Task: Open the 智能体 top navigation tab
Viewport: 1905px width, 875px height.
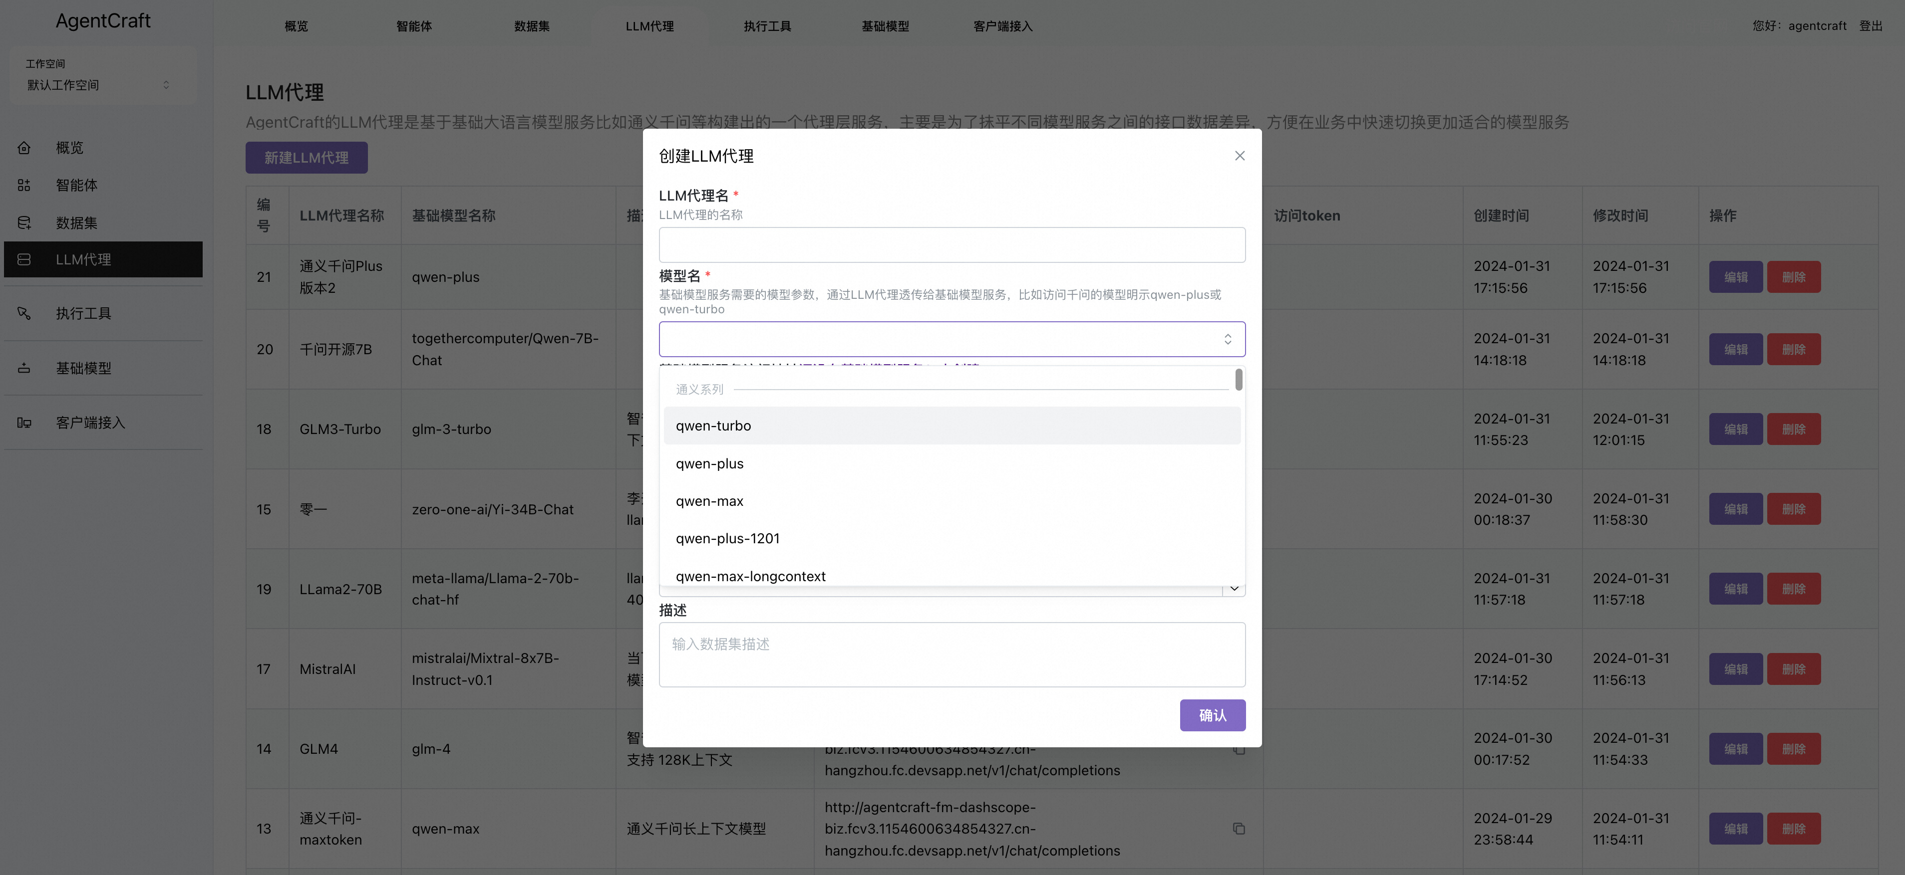Action: tap(414, 26)
